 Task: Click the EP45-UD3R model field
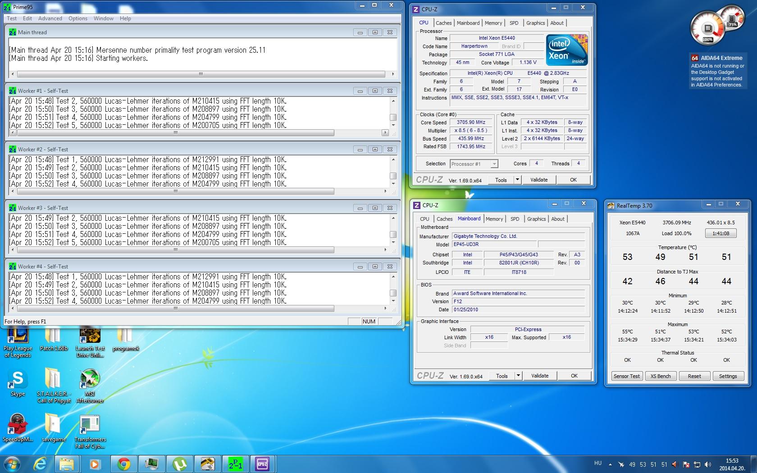pyautogui.click(x=494, y=245)
